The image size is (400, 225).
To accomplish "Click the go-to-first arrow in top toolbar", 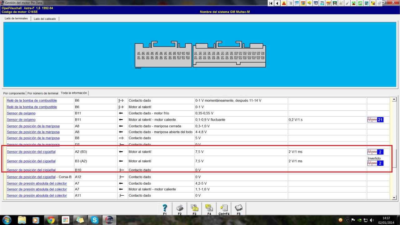I will (271, 3).
